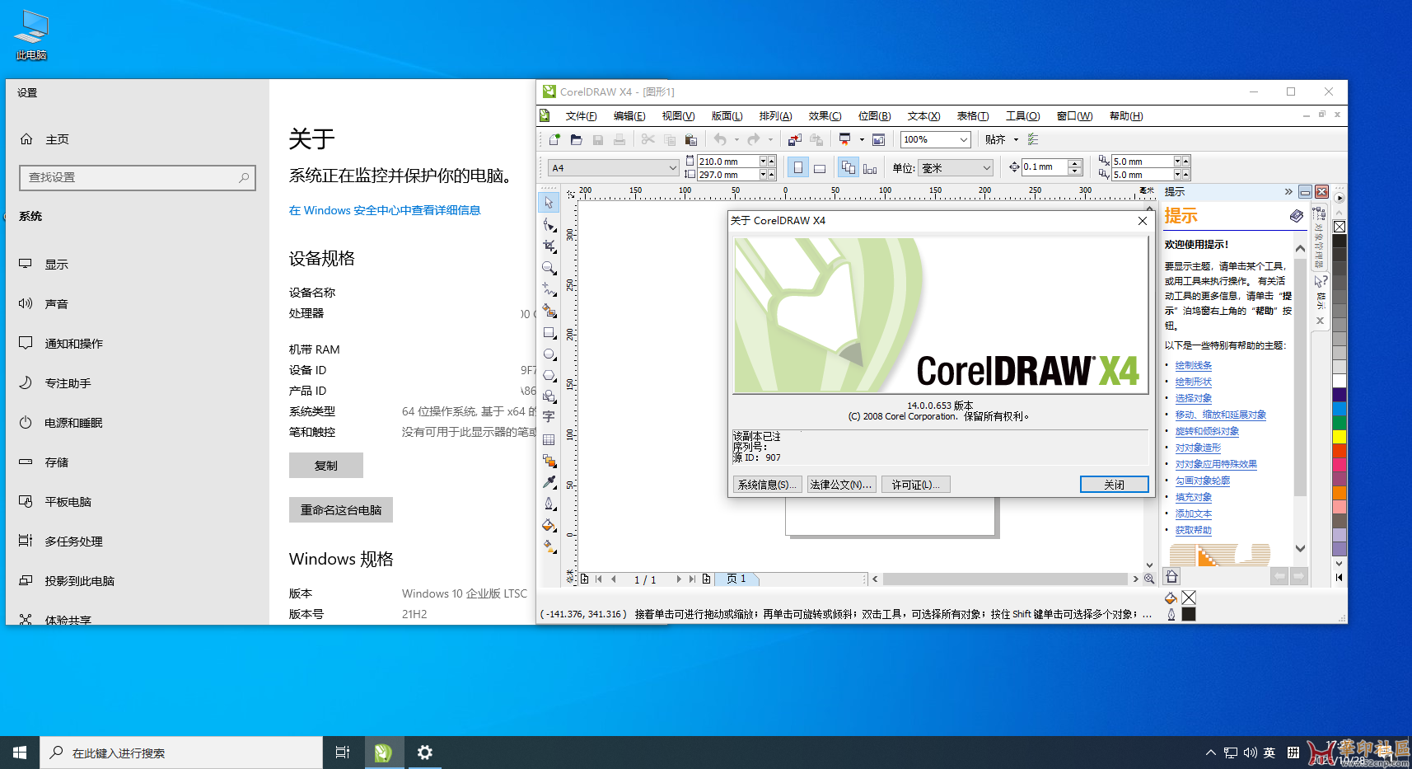Toggle portrait page orientation
Viewport: 1412px width, 769px height.
(x=797, y=167)
